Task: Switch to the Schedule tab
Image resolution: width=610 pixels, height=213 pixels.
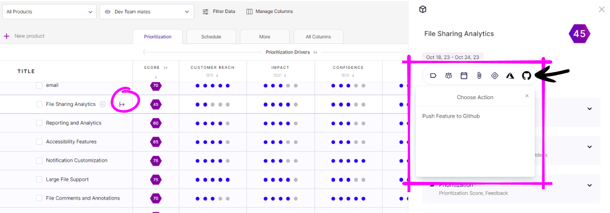Action: 211,37
